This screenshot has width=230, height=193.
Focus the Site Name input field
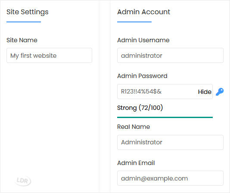(49, 56)
